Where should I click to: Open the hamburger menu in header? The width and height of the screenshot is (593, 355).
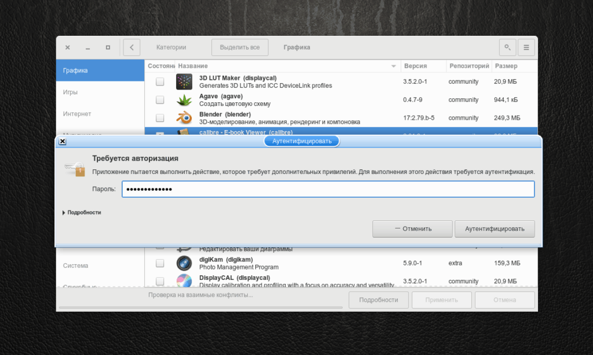(x=526, y=47)
